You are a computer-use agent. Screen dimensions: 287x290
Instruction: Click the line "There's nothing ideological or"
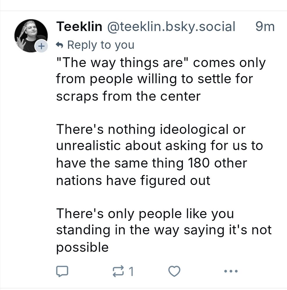[151, 129]
